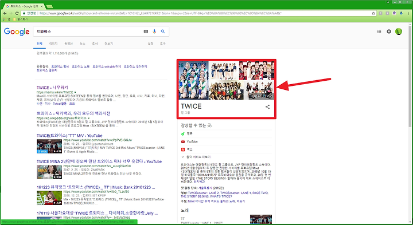This screenshot has width=413, height=225.
Task: Open the Google apps grid
Action: click(379, 31)
